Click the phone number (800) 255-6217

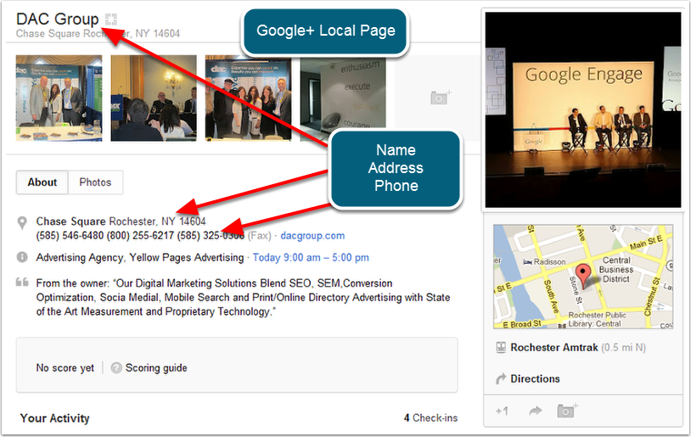coord(140,236)
